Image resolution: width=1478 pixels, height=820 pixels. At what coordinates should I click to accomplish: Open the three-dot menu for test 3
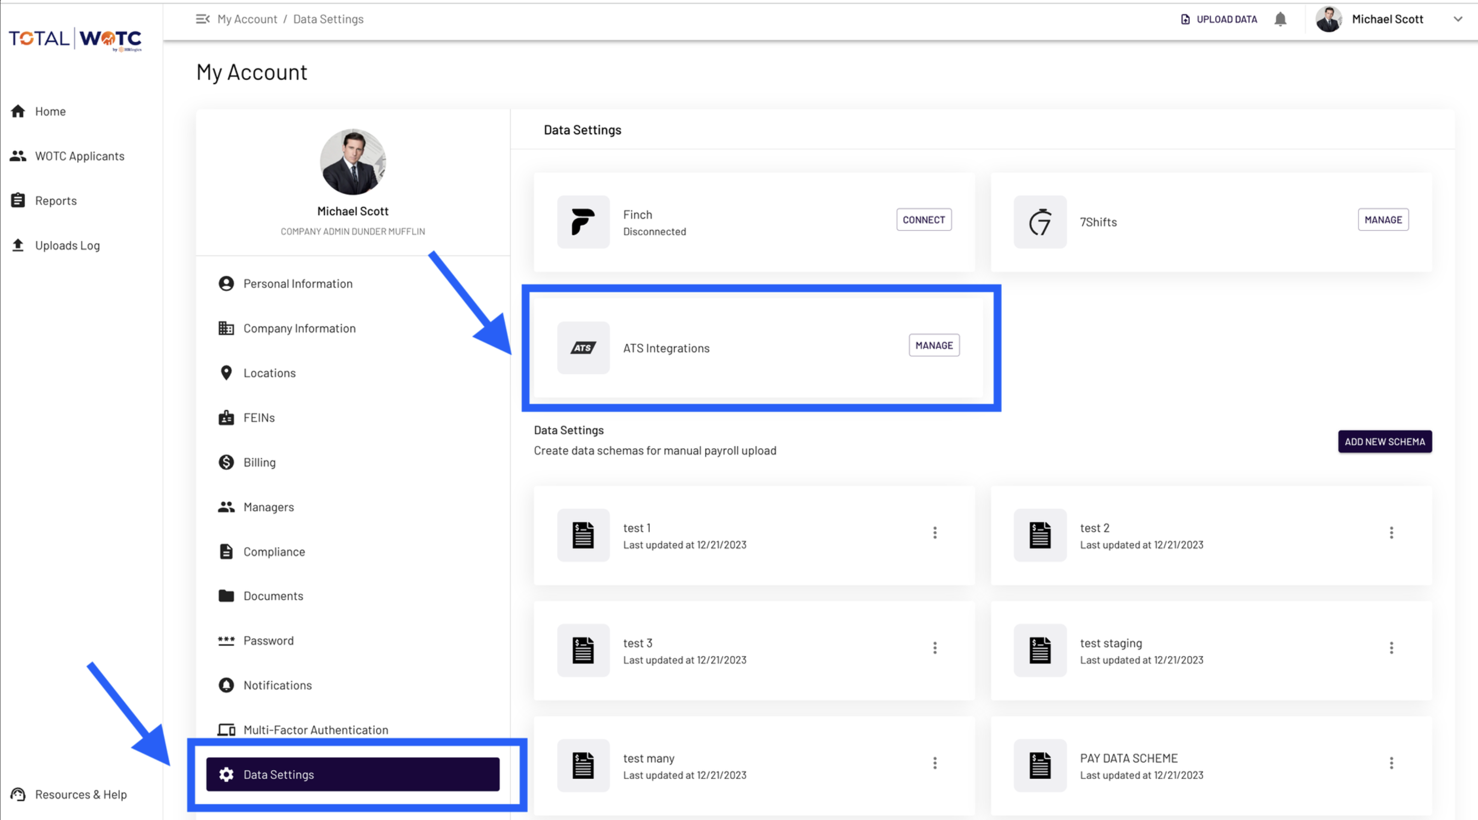tap(935, 648)
